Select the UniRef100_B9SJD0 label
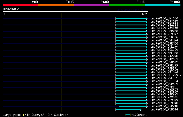The image size is (183, 117). (x=164, y=50)
